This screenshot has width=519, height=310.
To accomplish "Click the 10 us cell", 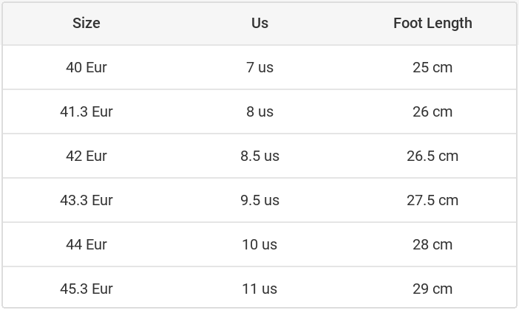I will (x=259, y=244).
